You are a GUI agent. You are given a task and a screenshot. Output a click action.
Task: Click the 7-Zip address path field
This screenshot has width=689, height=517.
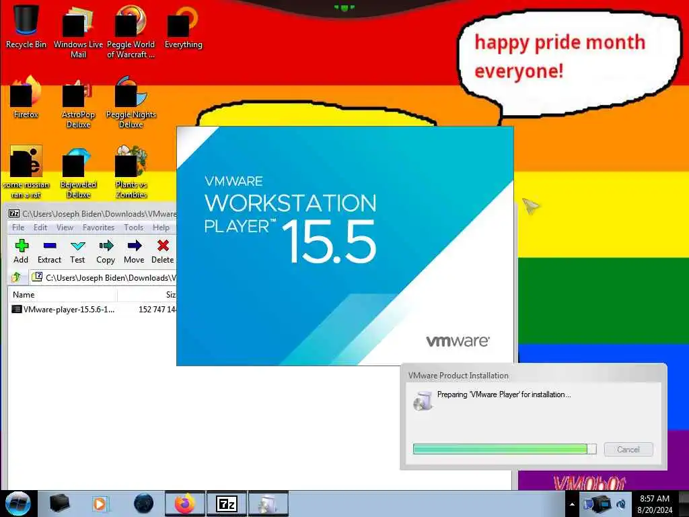[103, 277]
